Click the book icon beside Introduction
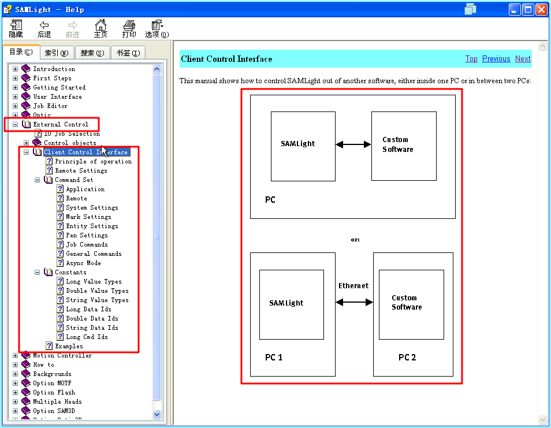The height and width of the screenshot is (428, 551). pos(26,69)
